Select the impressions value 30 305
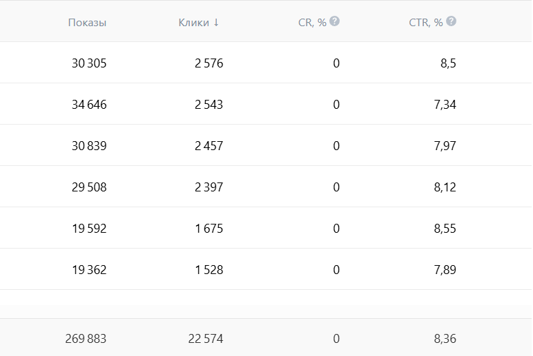The image size is (533, 356). pos(89,63)
